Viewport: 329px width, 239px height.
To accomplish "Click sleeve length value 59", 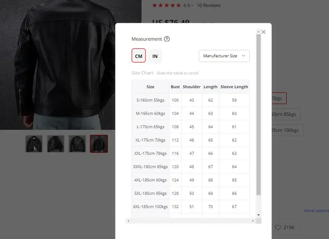I will [234, 100].
